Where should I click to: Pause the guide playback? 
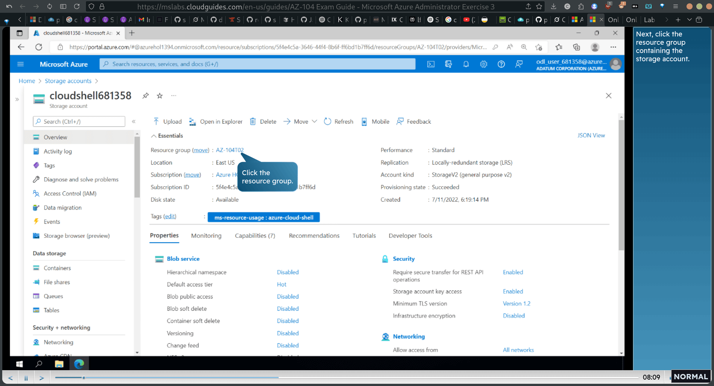[x=26, y=378]
